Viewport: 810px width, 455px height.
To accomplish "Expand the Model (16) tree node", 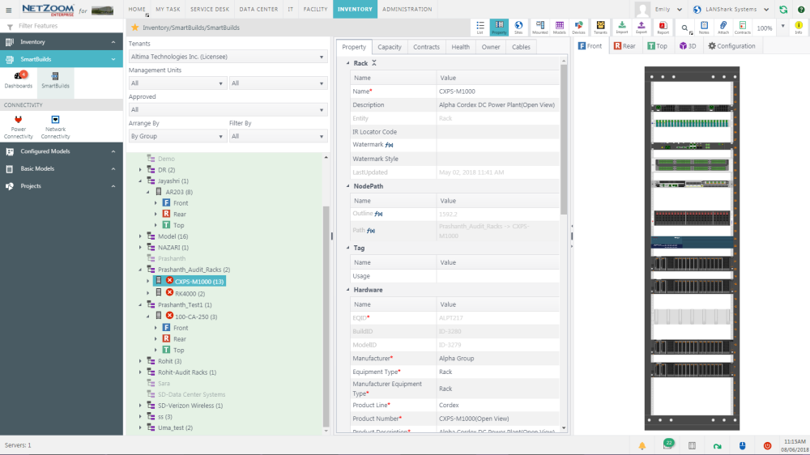I will click(x=140, y=236).
